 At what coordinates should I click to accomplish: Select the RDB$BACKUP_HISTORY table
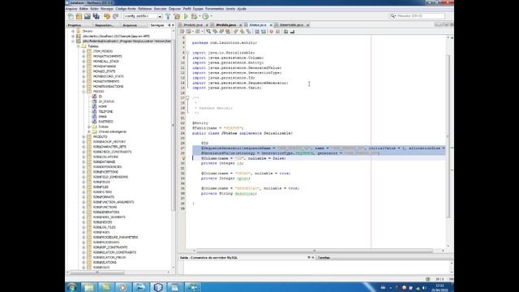click(x=109, y=142)
